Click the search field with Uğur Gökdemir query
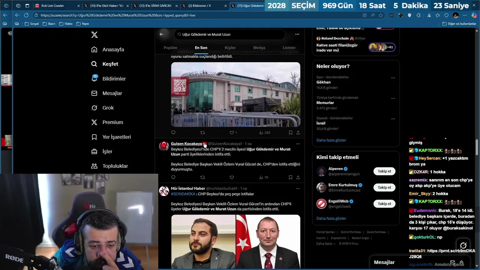 pos(229,34)
